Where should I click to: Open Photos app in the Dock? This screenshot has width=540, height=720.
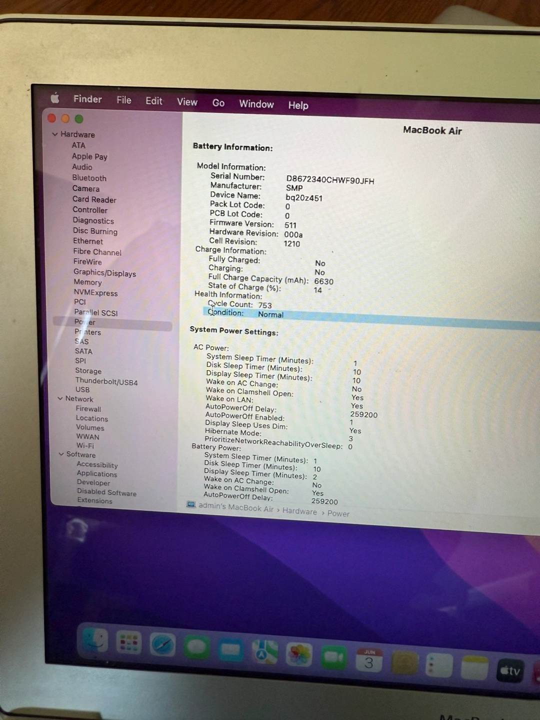(x=299, y=655)
